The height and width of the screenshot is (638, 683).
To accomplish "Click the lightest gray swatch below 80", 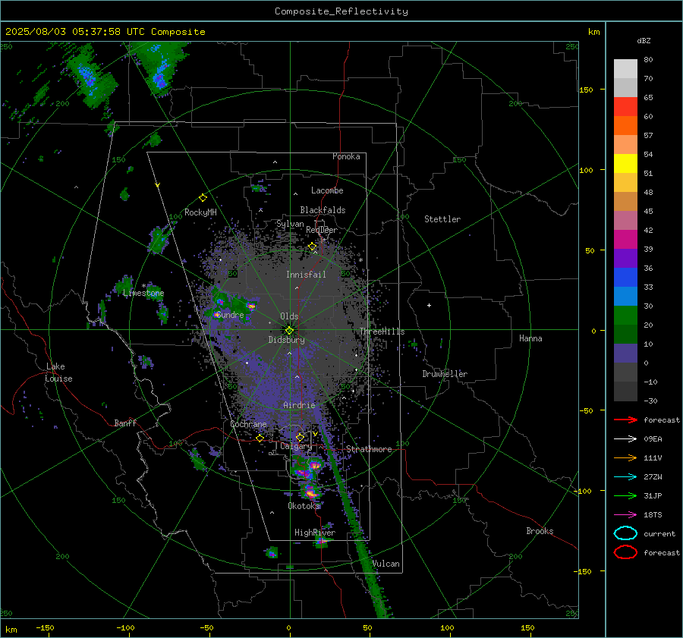I will coord(625,68).
